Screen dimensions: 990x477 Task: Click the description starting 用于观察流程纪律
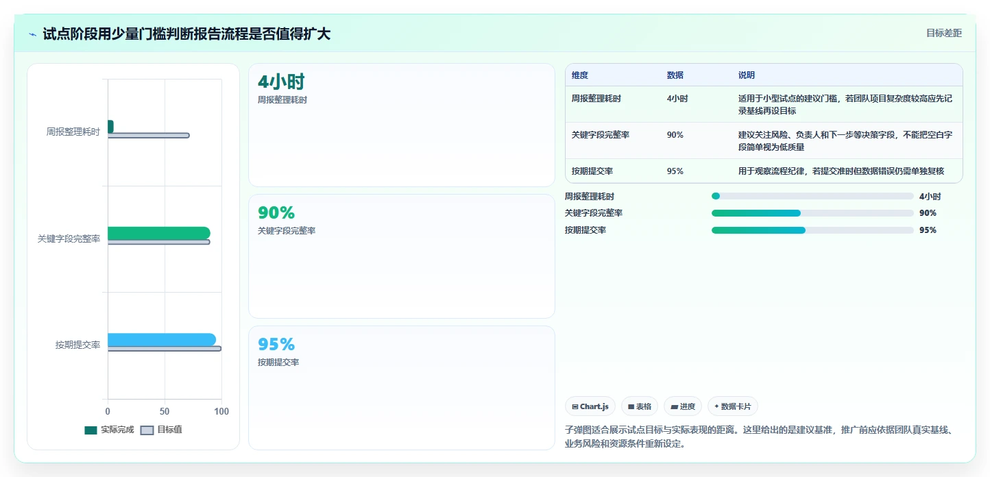tap(841, 171)
